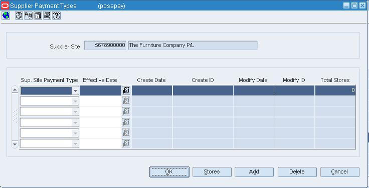Click the Add button

[x=254, y=172]
